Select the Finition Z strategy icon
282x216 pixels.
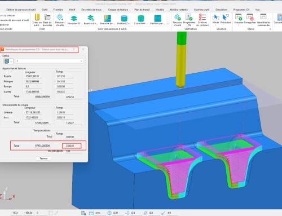tap(124, 20)
